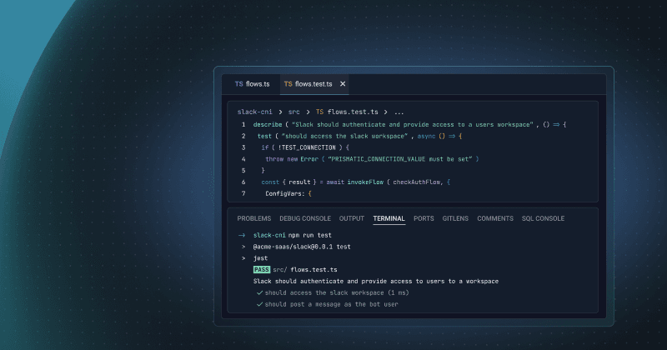Click the chevron after slack-cni breadcrumb

(x=280, y=112)
